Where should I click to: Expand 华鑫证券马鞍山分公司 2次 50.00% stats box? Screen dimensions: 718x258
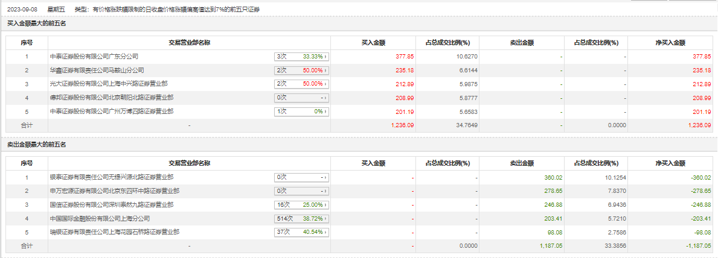tap(302, 71)
